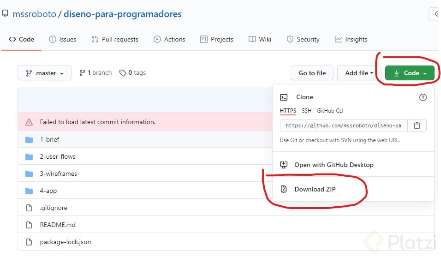The height and width of the screenshot is (257, 441).
Task: Click the file icon for README.md
Action: point(29,225)
